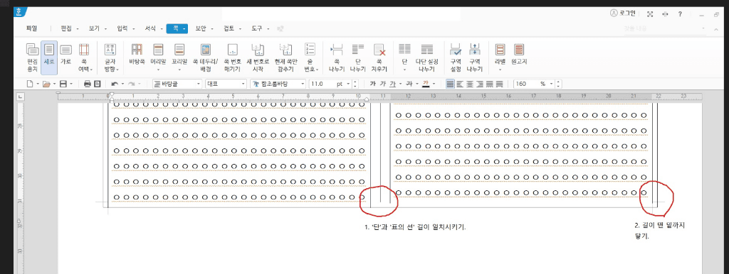Click the 쪽 나누기 page break icon
Image resolution: width=729 pixels, height=274 pixels.
[336, 58]
